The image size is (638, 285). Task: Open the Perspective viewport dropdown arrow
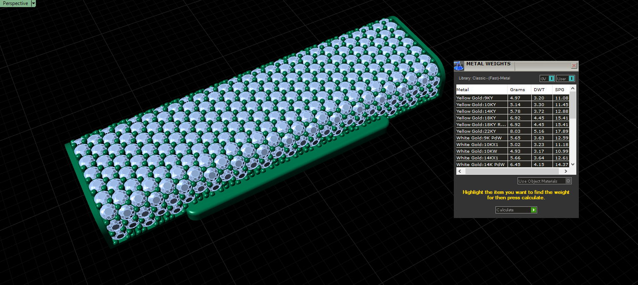(33, 3)
